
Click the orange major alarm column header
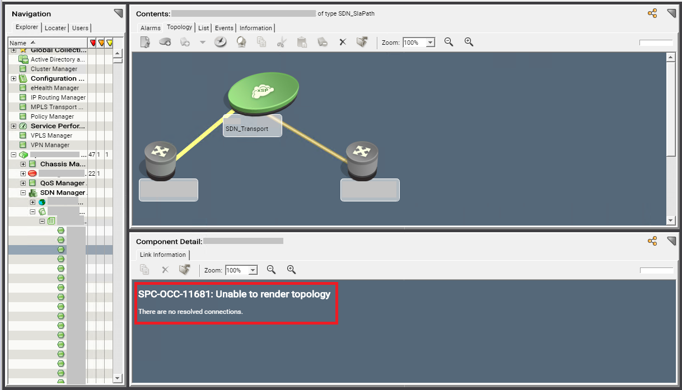click(x=101, y=43)
